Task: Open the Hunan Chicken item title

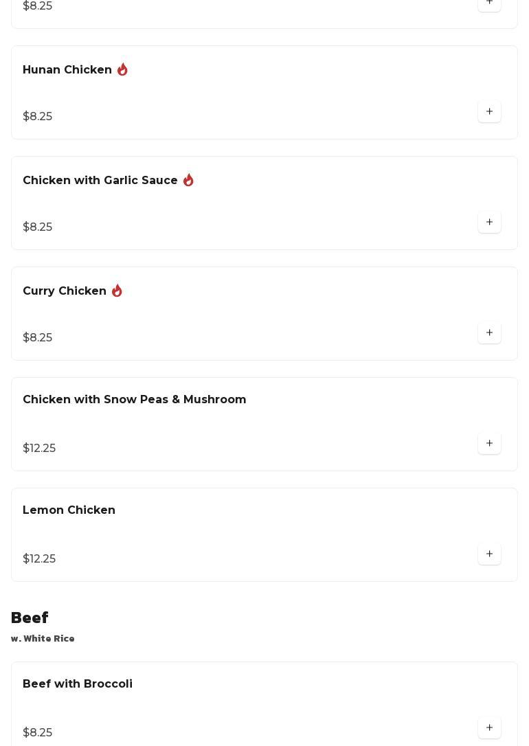Action: (67, 70)
